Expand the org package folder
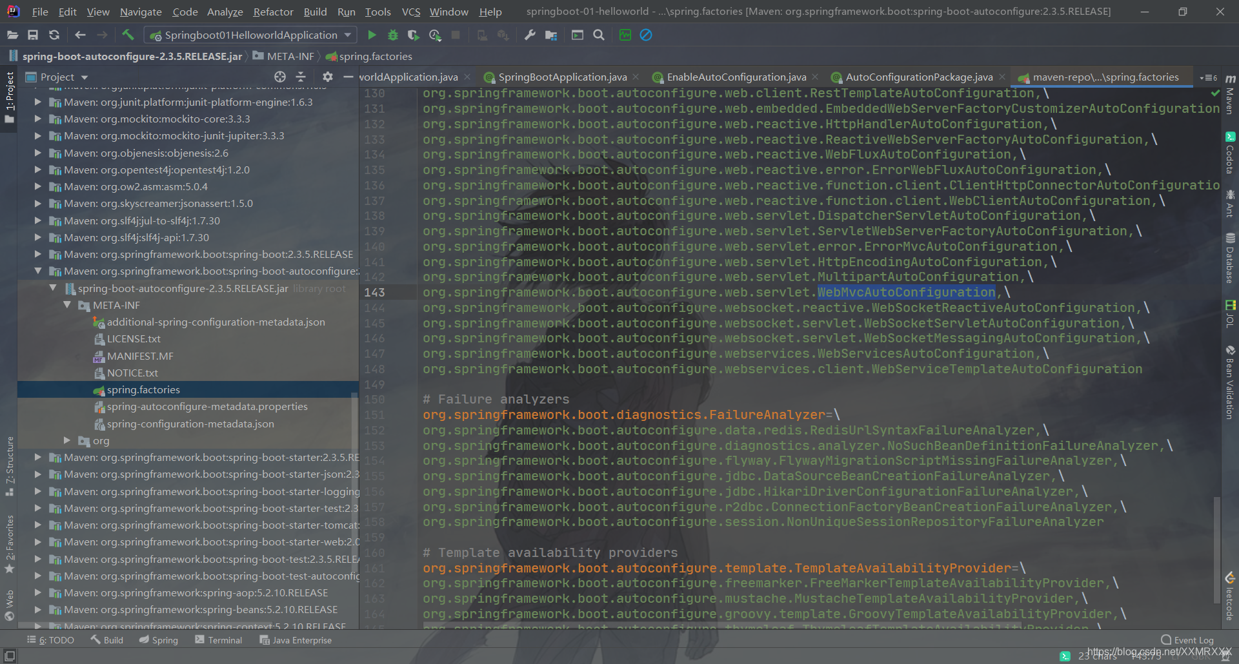This screenshot has height=664, width=1239. 67,440
